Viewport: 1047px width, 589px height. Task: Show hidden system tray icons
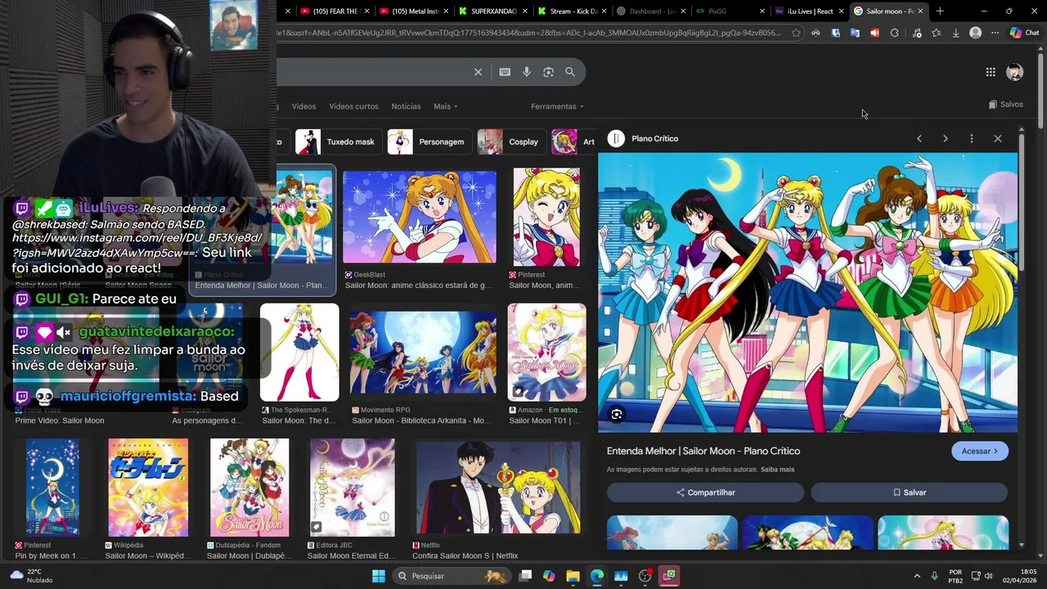pos(917,576)
